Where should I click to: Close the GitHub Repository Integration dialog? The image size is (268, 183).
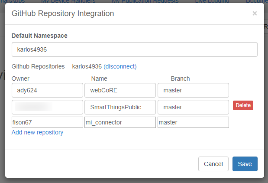click(x=255, y=13)
